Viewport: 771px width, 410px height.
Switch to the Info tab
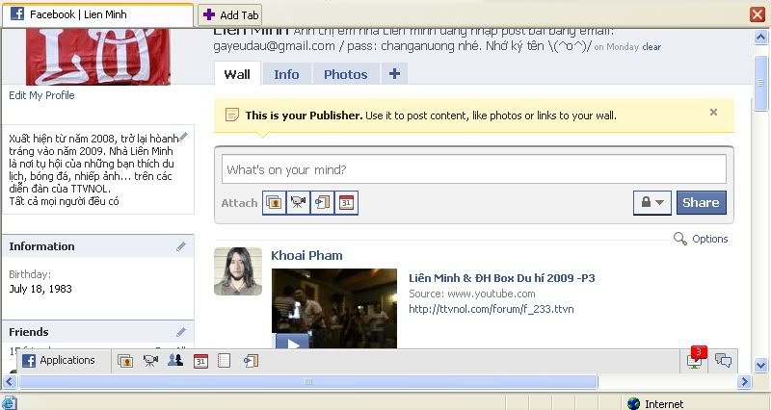(286, 74)
